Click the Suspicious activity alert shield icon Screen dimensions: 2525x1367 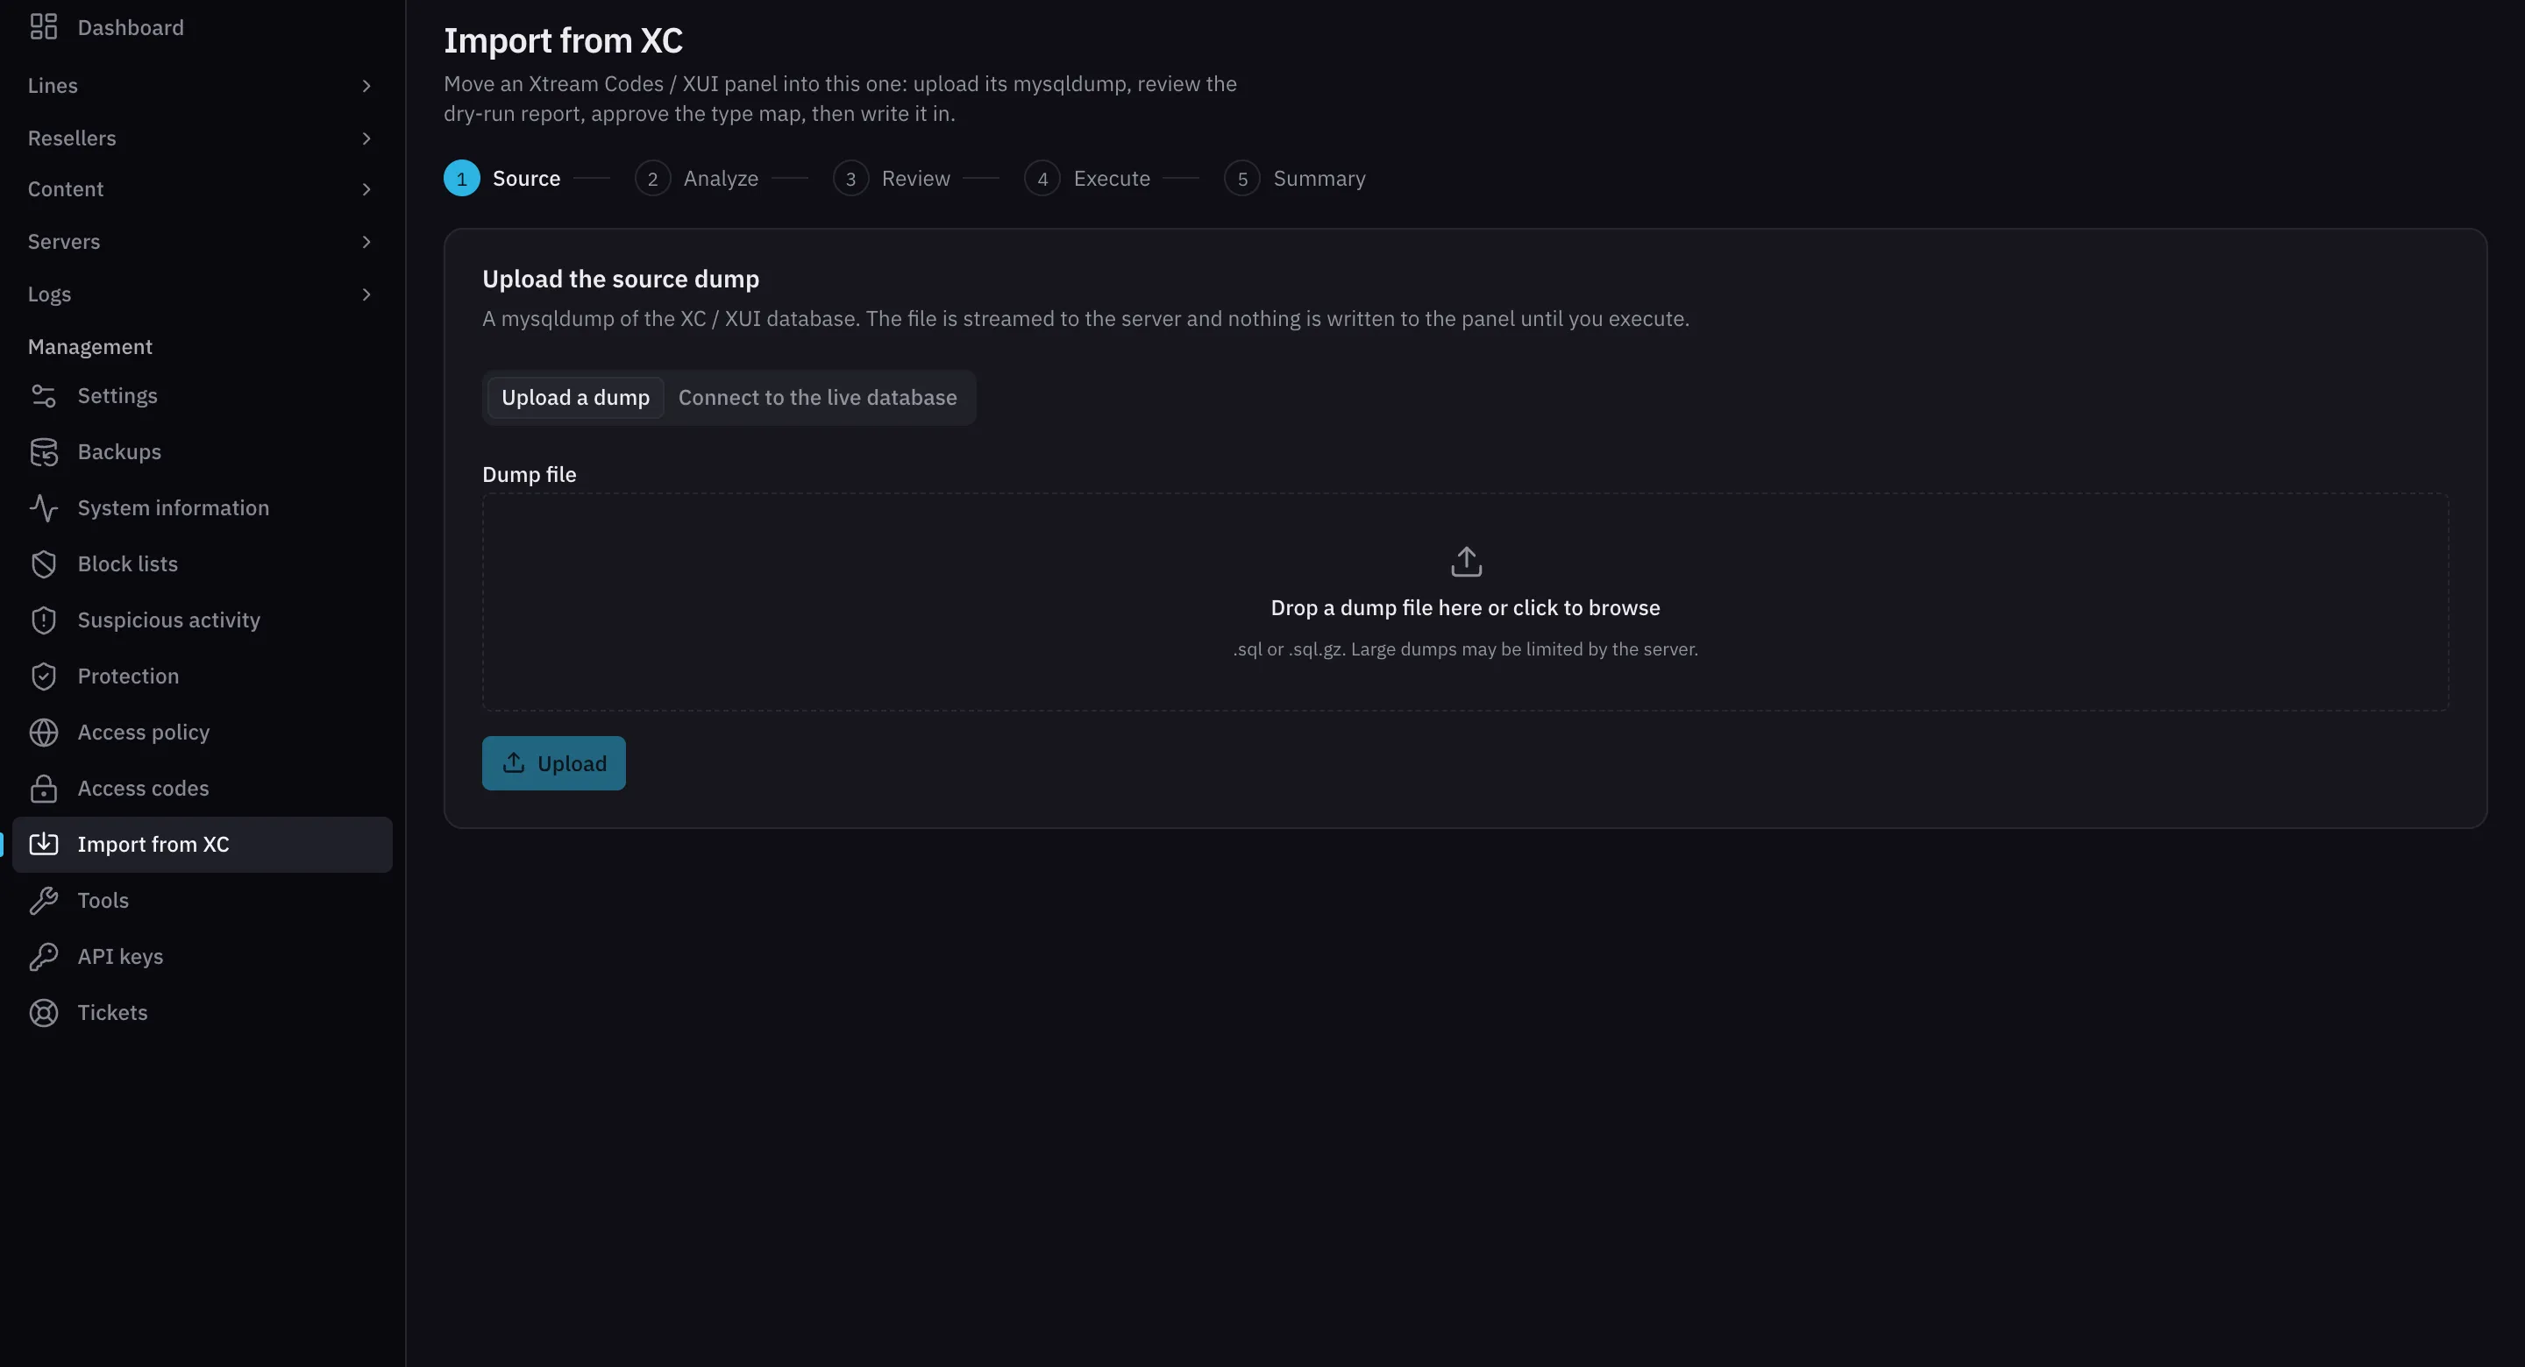[43, 620]
